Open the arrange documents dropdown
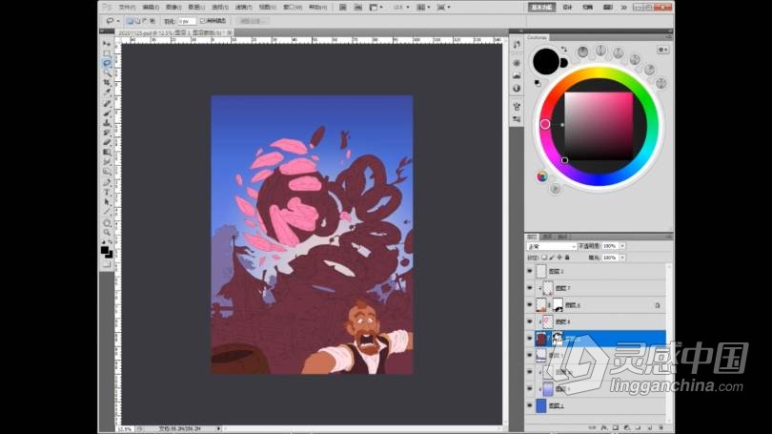This screenshot has height=434, width=772. pos(423,8)
